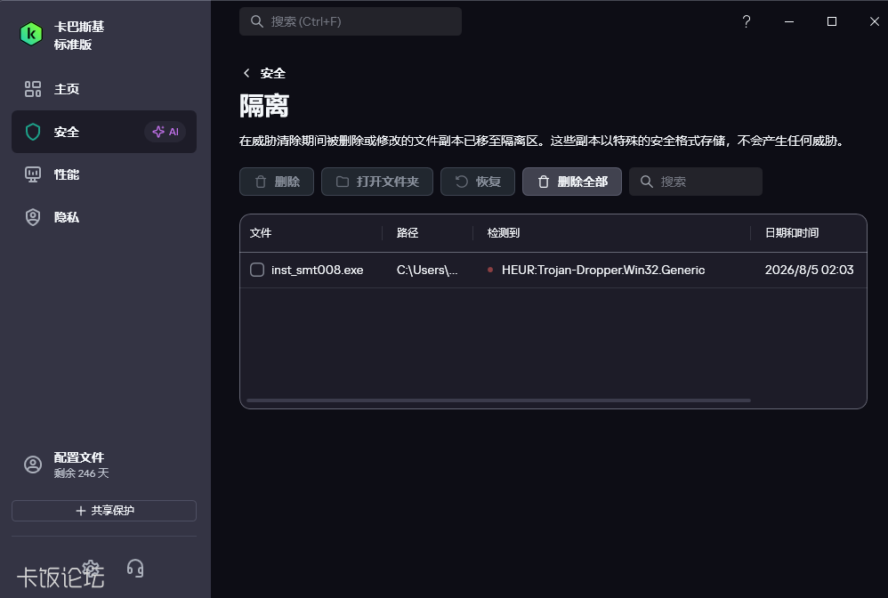Click the Kaspersky hexagon logo
Image resolution: width=888 pixels, height=598 pixels.
pyautogui.click(x=31, y=34)
